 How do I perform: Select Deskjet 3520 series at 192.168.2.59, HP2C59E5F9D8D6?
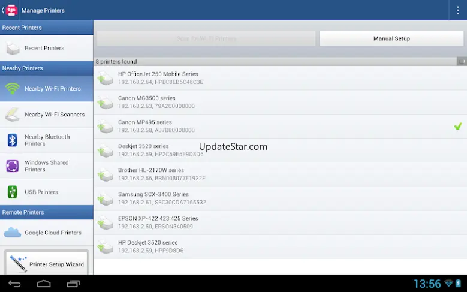280,150
